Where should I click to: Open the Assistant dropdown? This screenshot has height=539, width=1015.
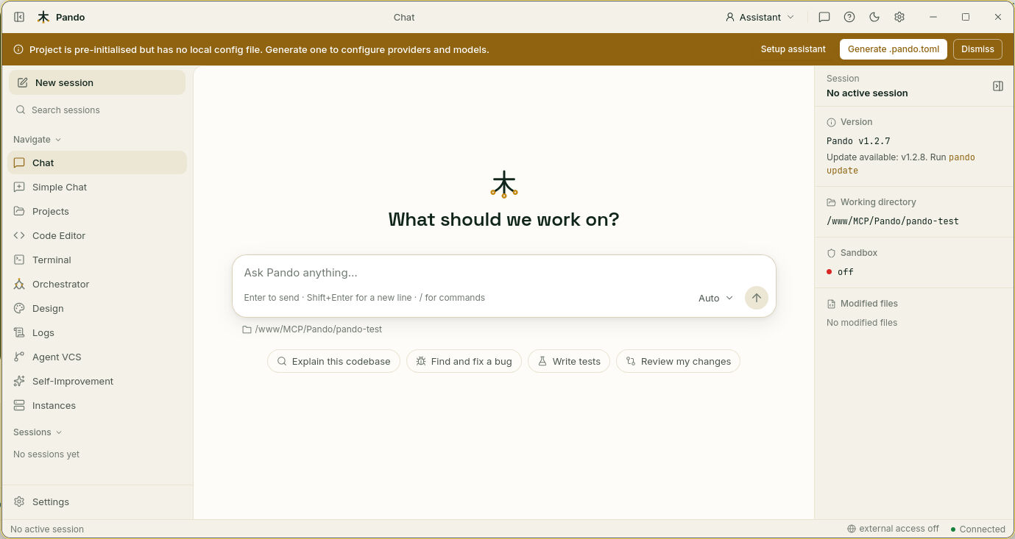pos(760,17)
